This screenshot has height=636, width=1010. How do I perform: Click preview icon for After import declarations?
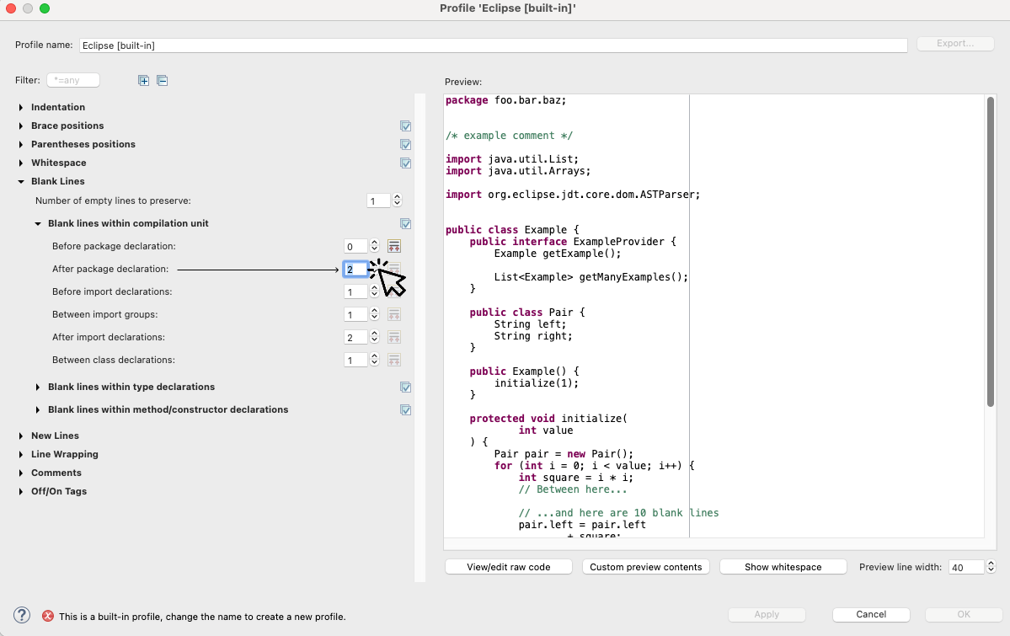coord(394,337)
